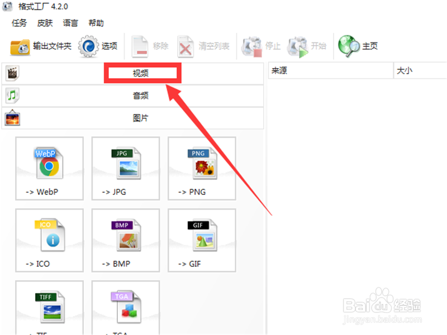Click the -> WebP label

(x=42, y=192)
